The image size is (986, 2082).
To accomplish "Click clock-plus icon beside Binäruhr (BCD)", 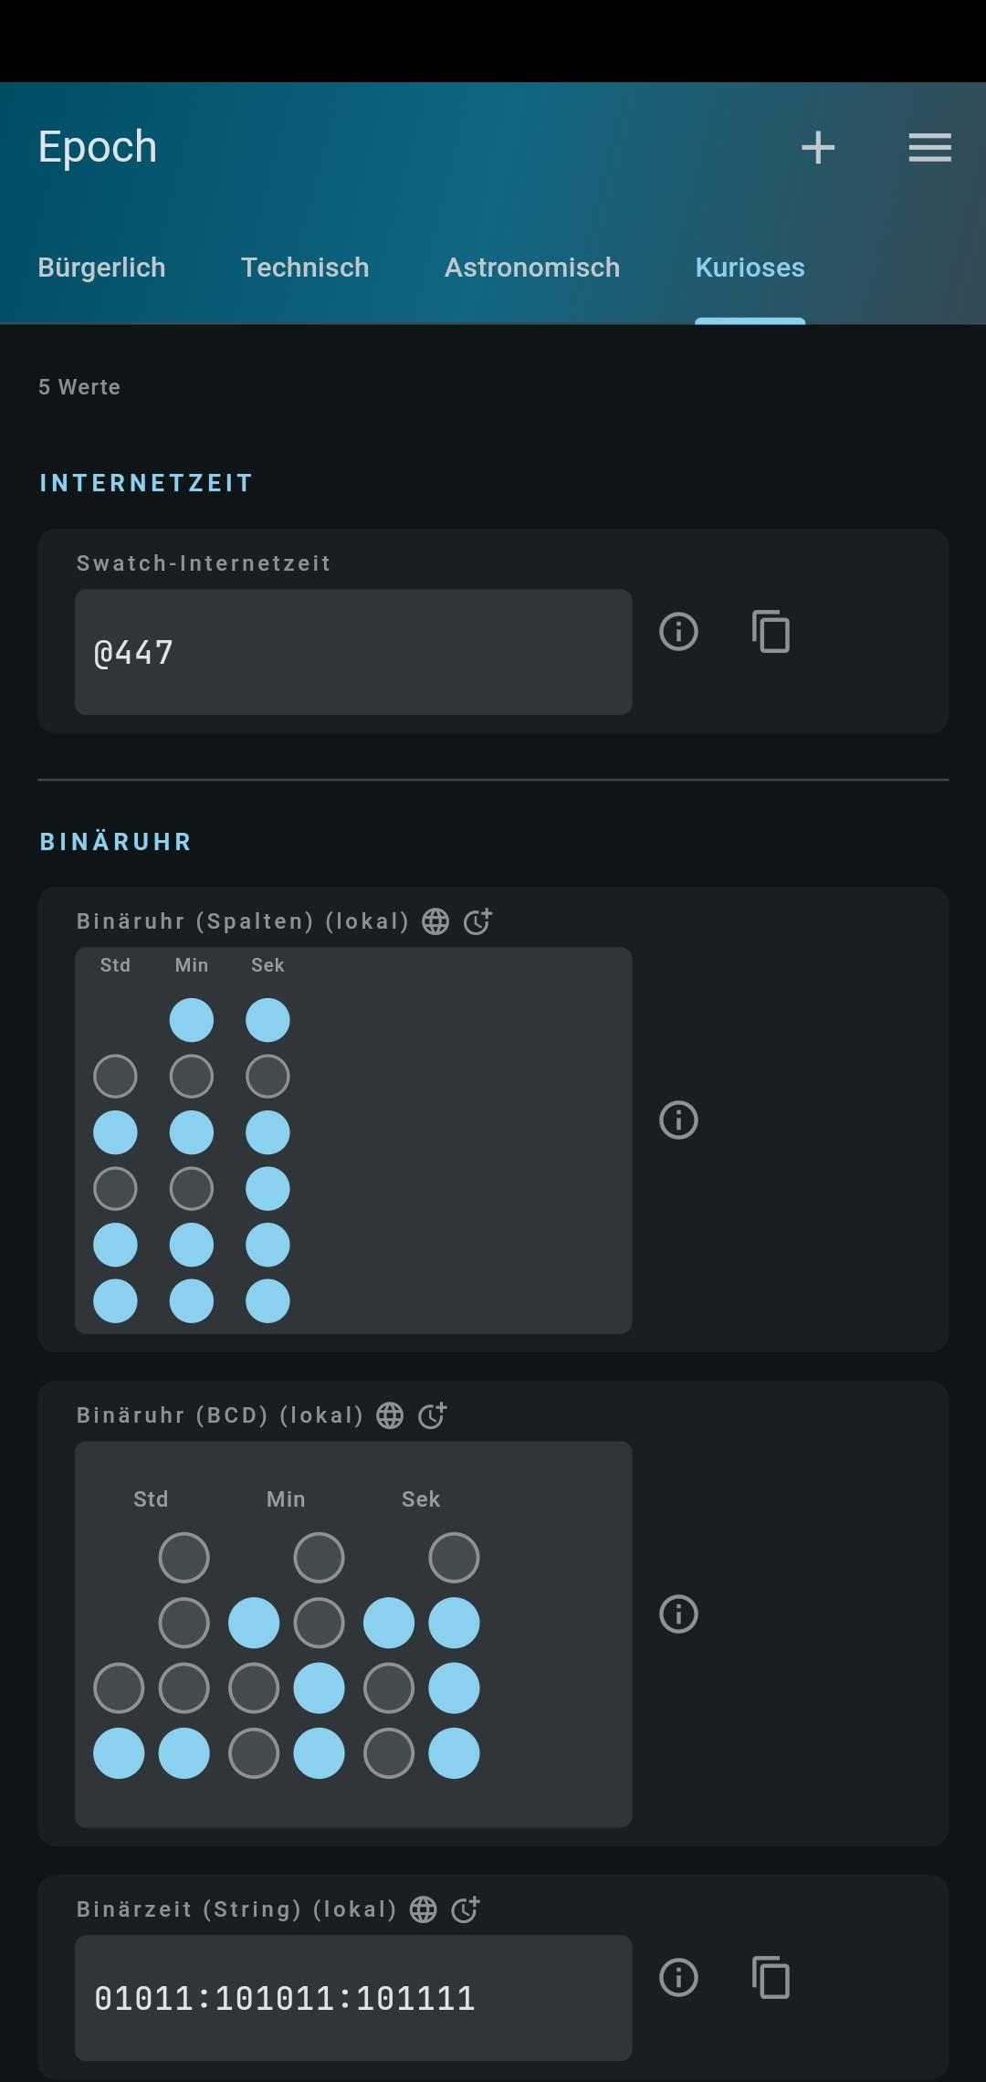I will [432, 1415].
